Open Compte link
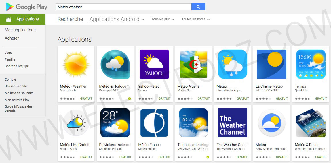The height and width of the screenshot is (163, 331). coord(10,79)
